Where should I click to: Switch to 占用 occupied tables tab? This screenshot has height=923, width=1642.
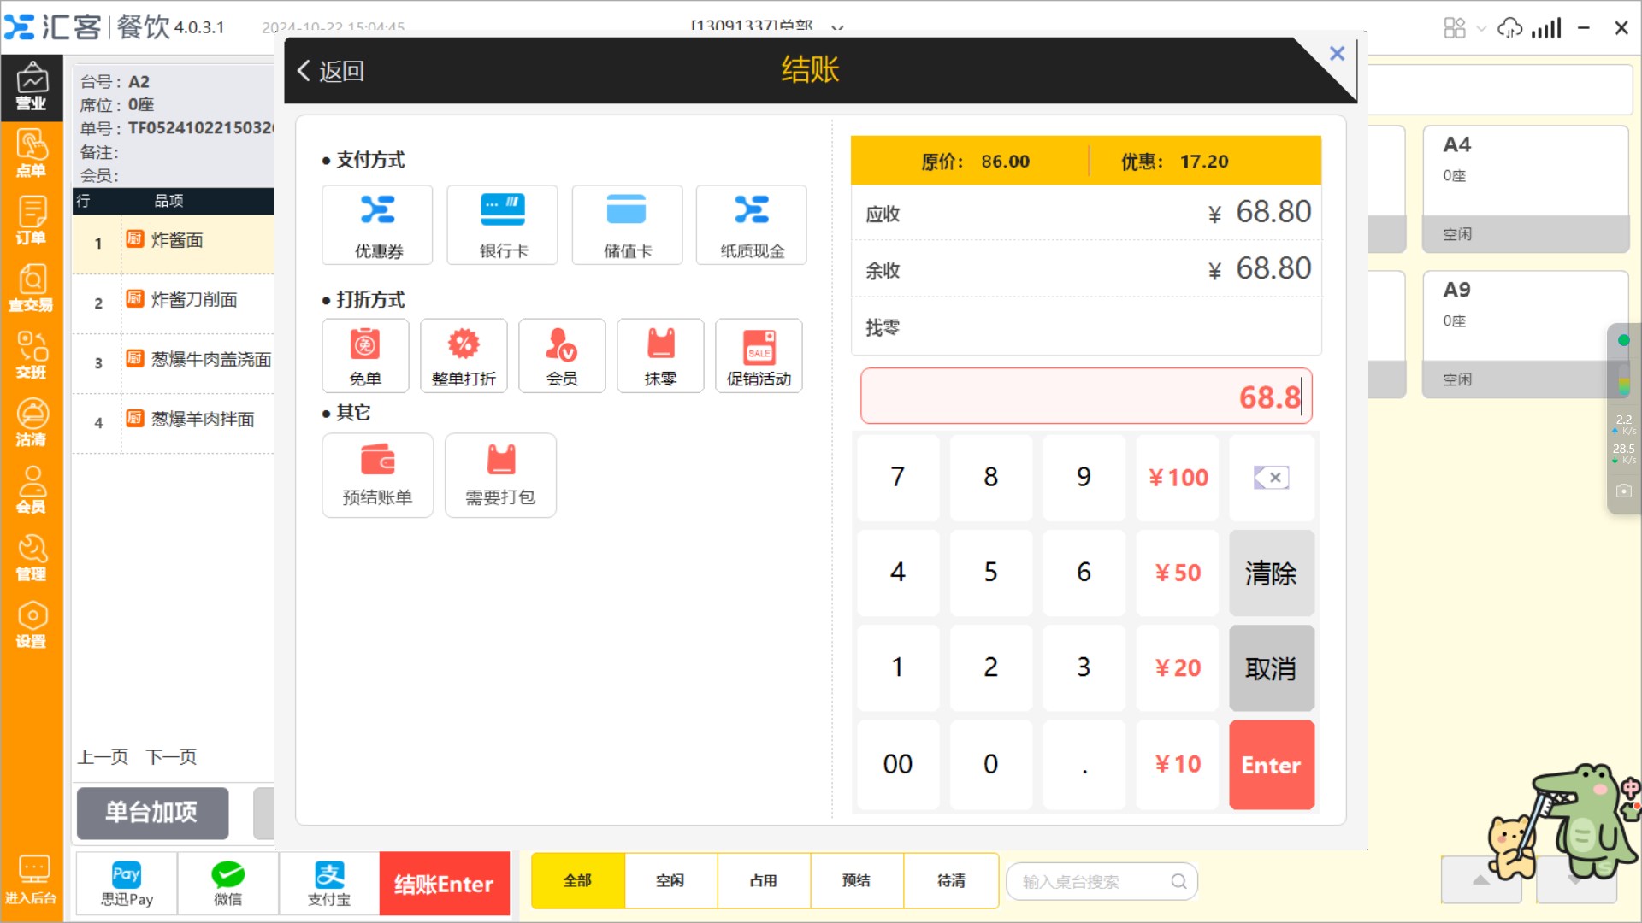coord(763,880)
